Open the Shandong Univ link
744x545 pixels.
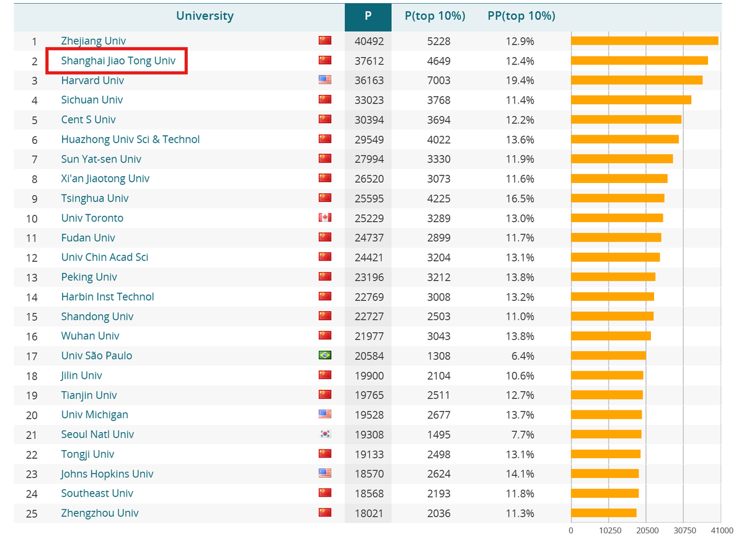97,317
